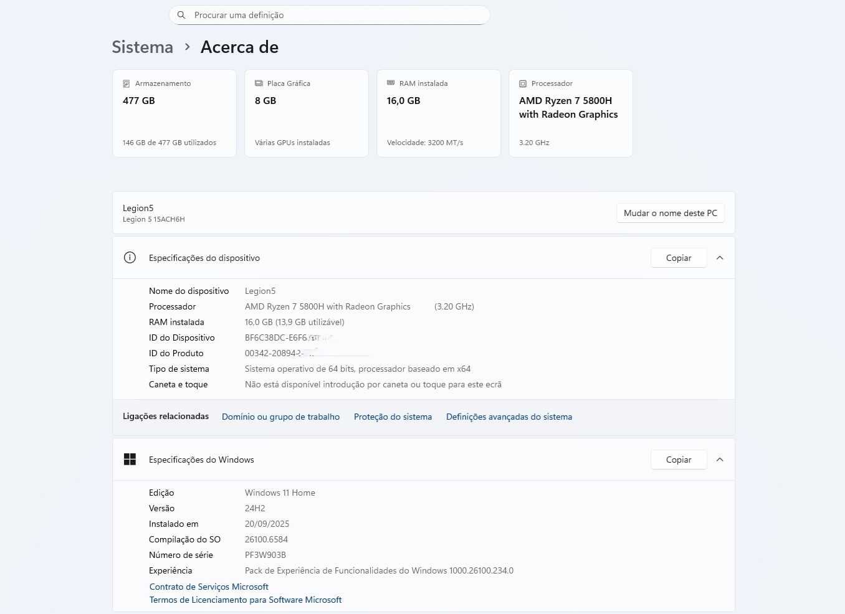Screen dimensions: 845x614
Task: Copy the Windows specifications
Action: [x=679, y=460]
